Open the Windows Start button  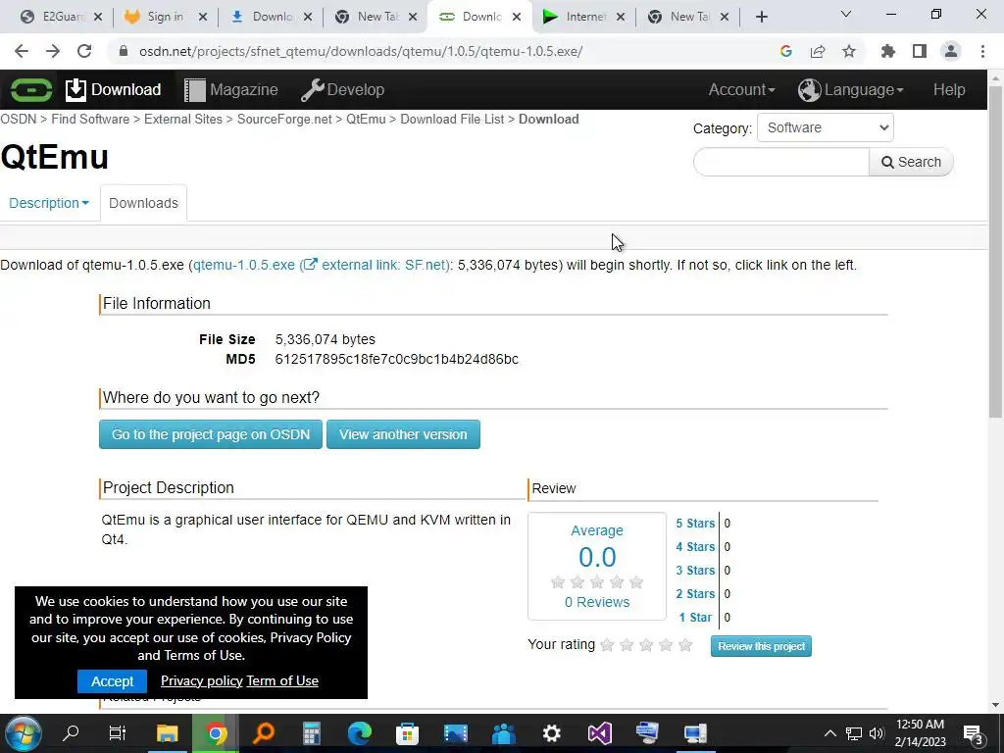24,733
